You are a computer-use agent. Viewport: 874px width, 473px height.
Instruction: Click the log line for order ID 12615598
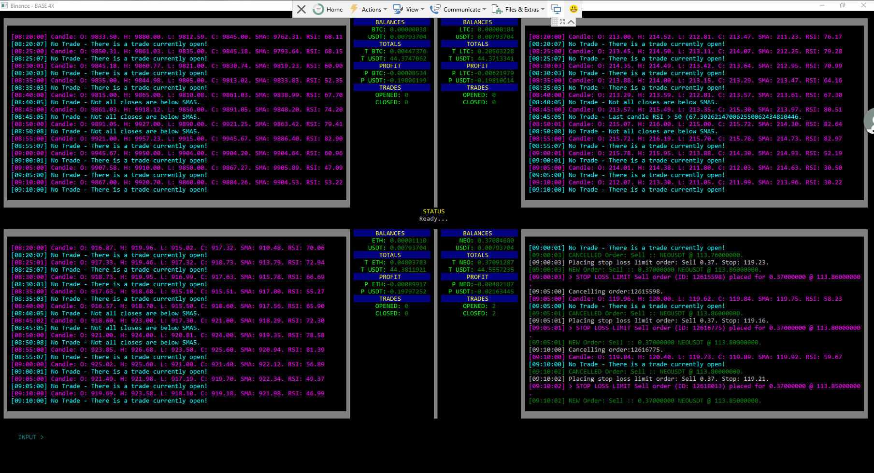click(694, 277)
